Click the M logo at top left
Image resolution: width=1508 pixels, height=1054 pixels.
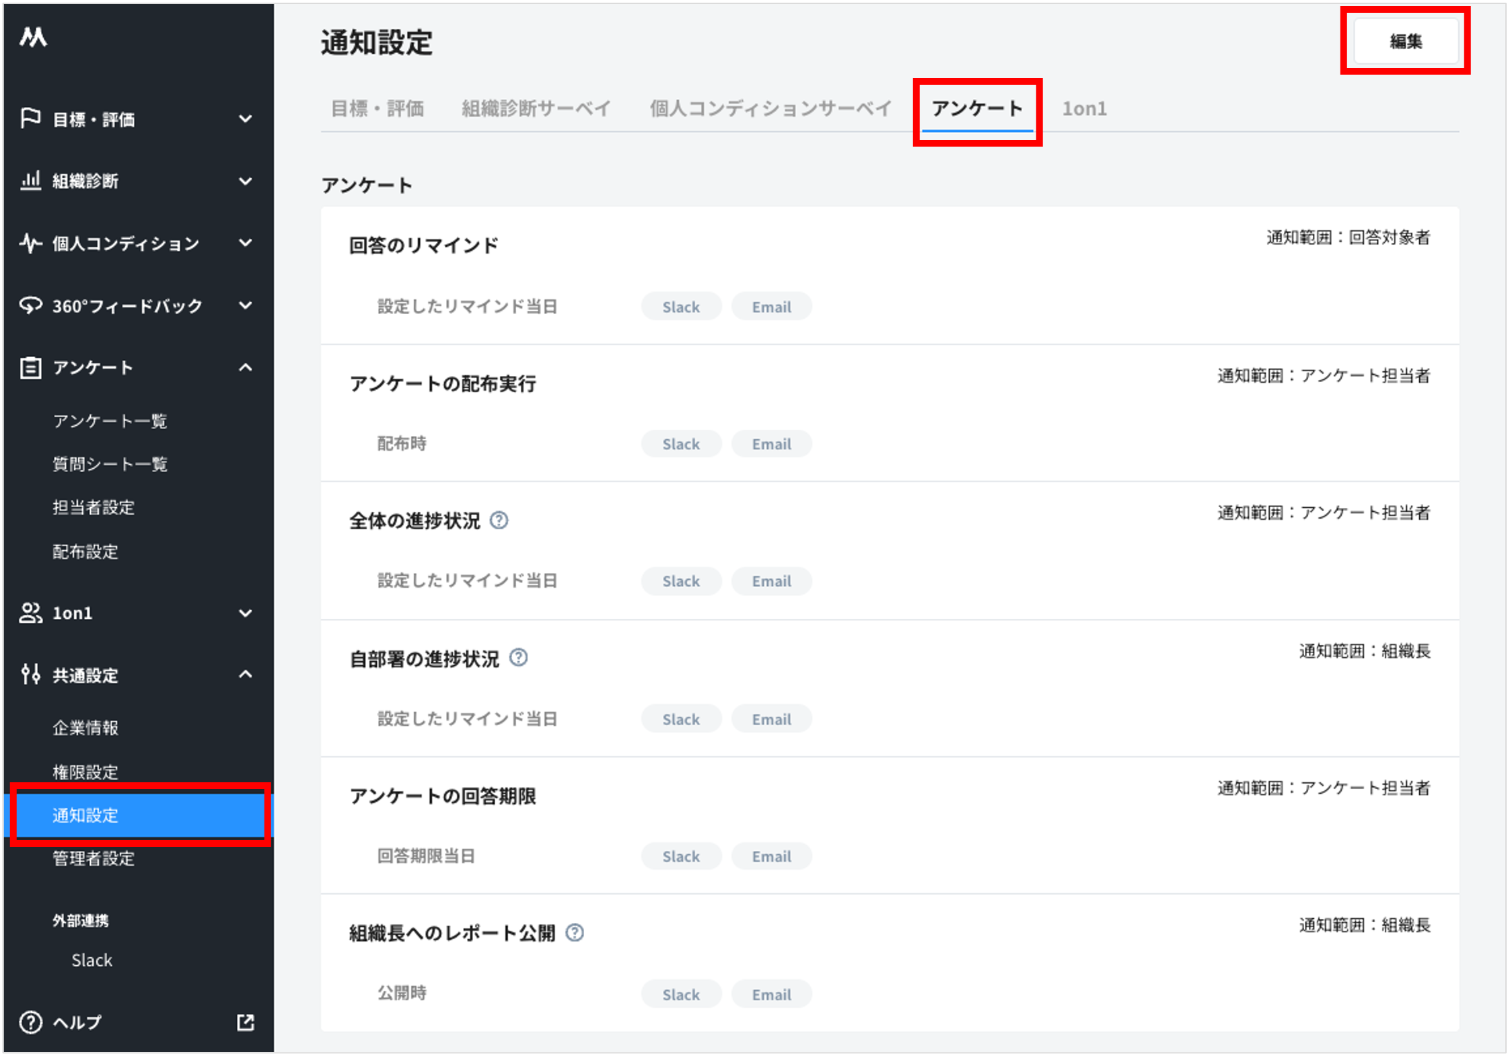coord(34,38)
